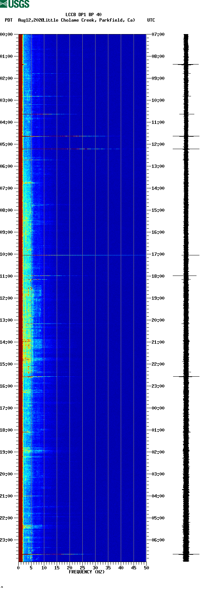
Task: Click the '15:00' PDT time label
Action: [7, 364]
